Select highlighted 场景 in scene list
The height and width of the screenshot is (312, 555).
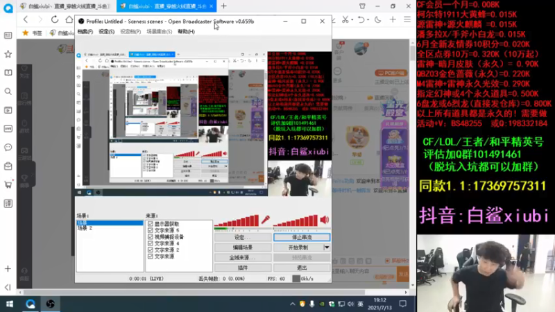coord(110,223)
